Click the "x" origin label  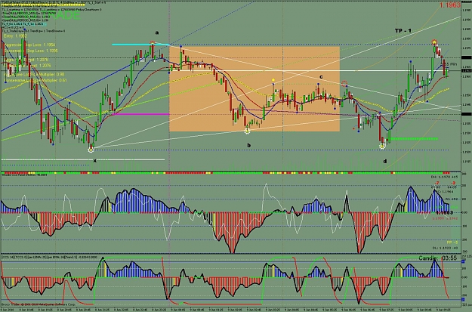tap(95, 161)
